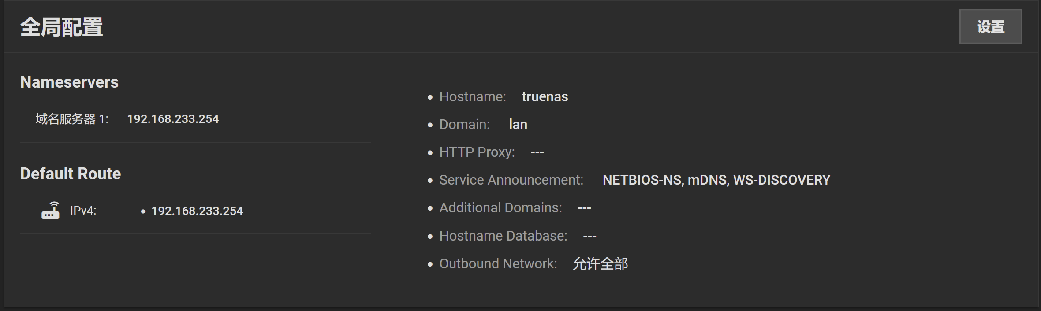Viewport: 1041px width, 311px height.
Task: Click the 域名服务器 1 label
Action: [x=72, y=119]
